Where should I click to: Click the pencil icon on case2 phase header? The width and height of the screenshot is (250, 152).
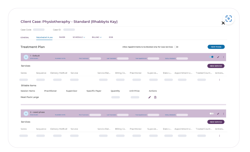(x=217, y=113)
